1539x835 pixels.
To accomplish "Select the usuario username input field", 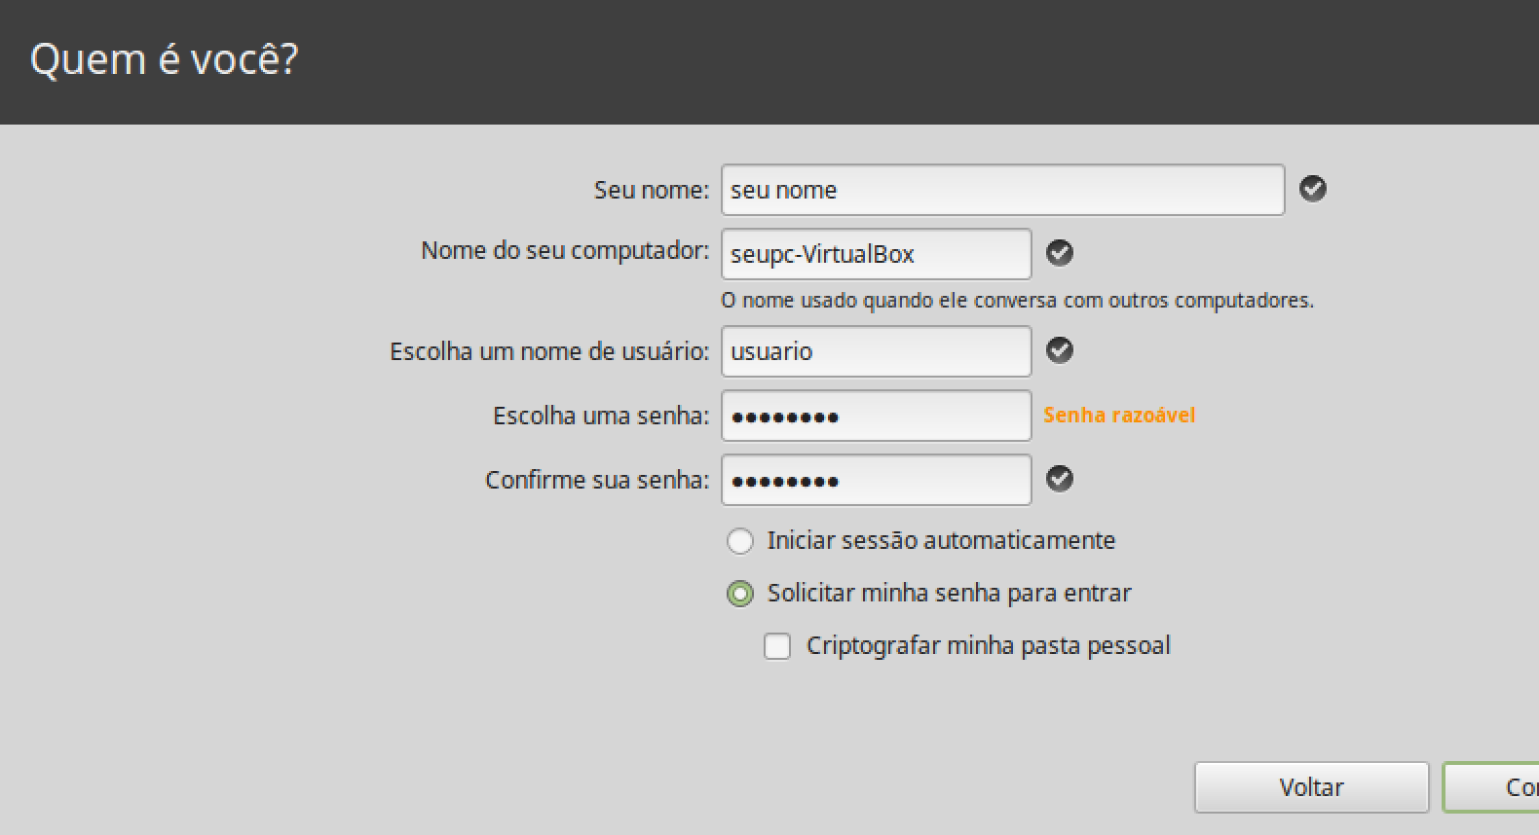I will click(x=875, y=351).
